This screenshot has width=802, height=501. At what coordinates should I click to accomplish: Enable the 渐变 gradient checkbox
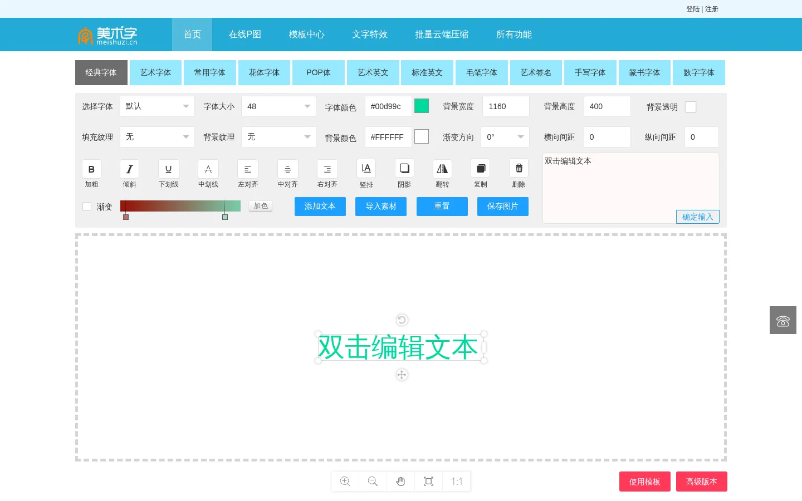(x=87, y=207)
